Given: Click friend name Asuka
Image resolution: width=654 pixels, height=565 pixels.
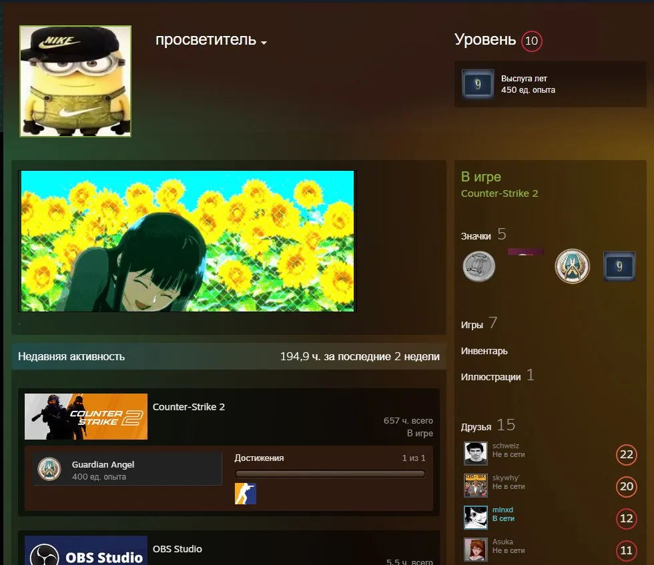Looking at the screenshot, I should [503, 542].
